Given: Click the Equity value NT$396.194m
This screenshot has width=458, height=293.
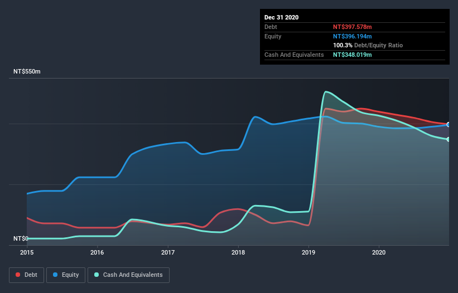Looking at the screenshot, I should pyautogui.click(x=352, y=36).
